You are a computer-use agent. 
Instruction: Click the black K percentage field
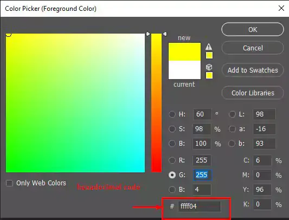tap(262, 204)
